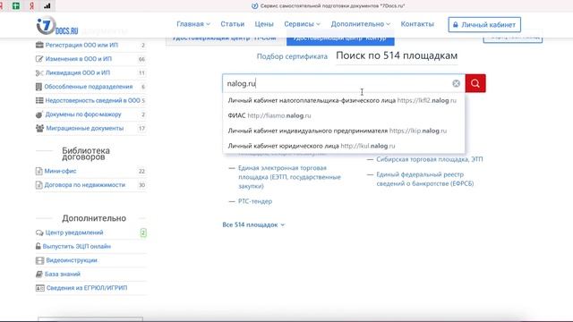
Task: Click the scissors icon for Ликвидация ООО и ИП
Action: (x=39, y=72)
